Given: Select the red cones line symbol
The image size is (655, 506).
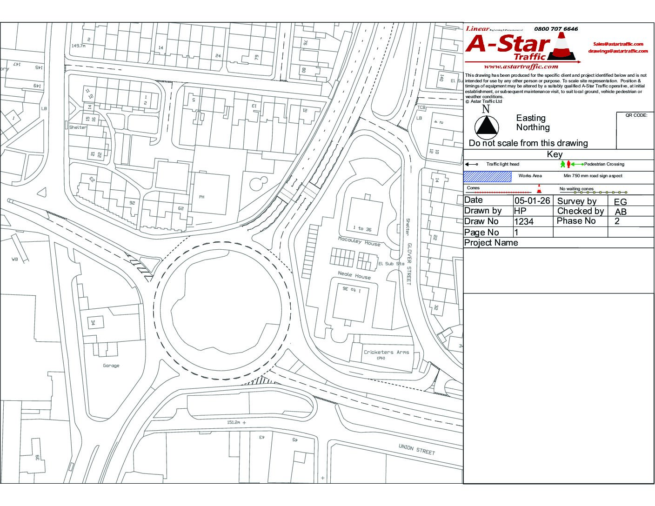Looking at the screenshot, I should tap(499, 192).
